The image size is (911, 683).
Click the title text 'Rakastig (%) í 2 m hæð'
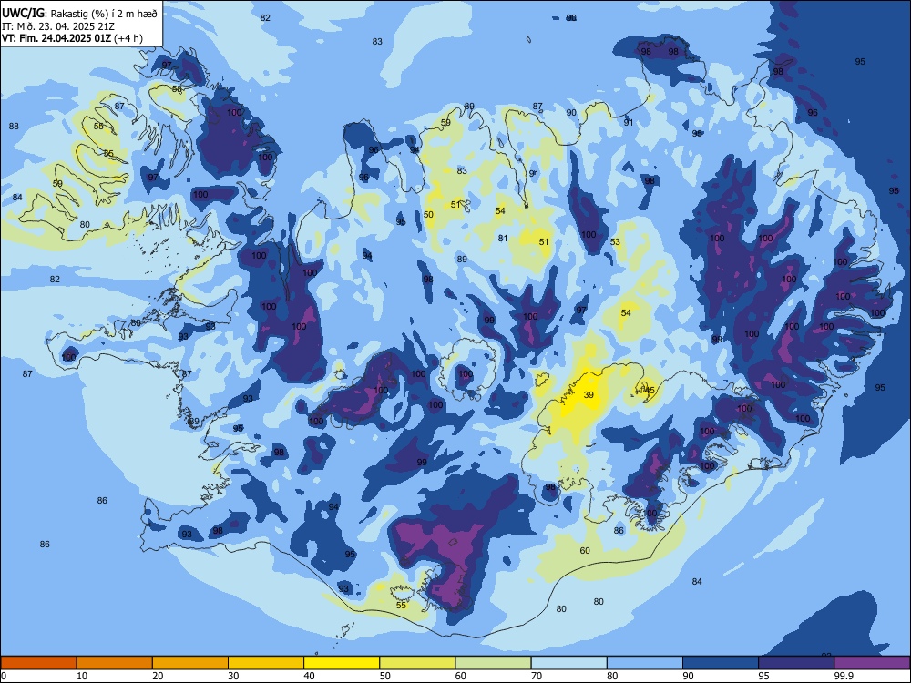pos(104,13)
